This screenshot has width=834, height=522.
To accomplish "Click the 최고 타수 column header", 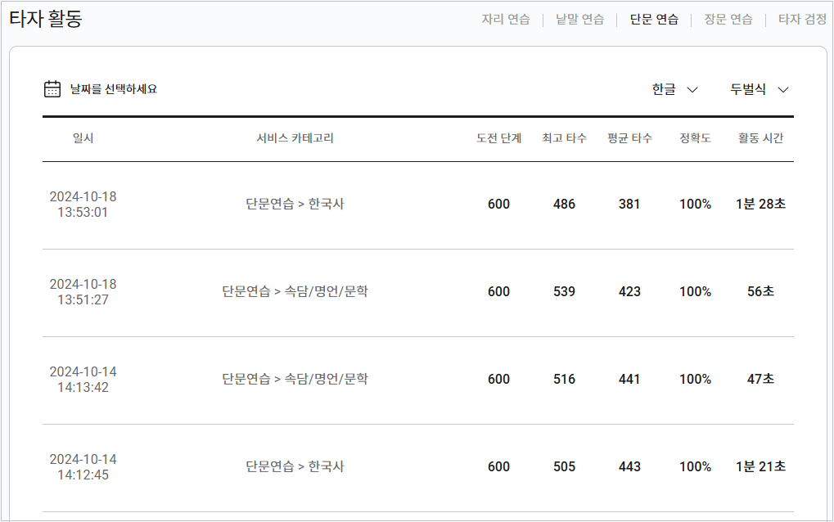I will coord(565,138).
